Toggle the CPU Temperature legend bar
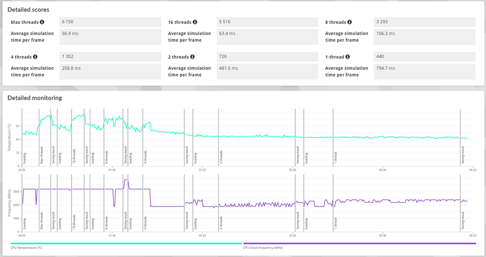Screen dimensions: 486x257 pyautogui.click(x=126, y=243)
